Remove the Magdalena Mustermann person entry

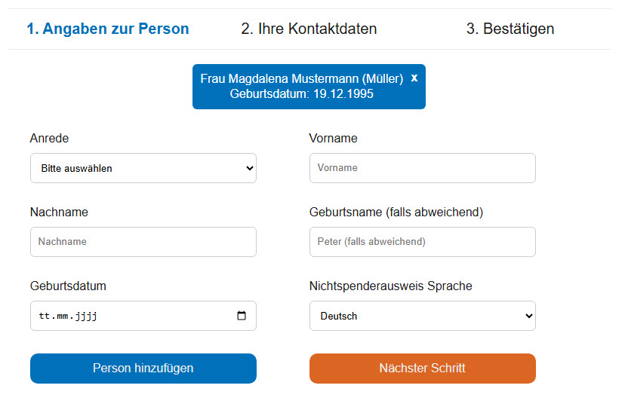pos(414,78)
